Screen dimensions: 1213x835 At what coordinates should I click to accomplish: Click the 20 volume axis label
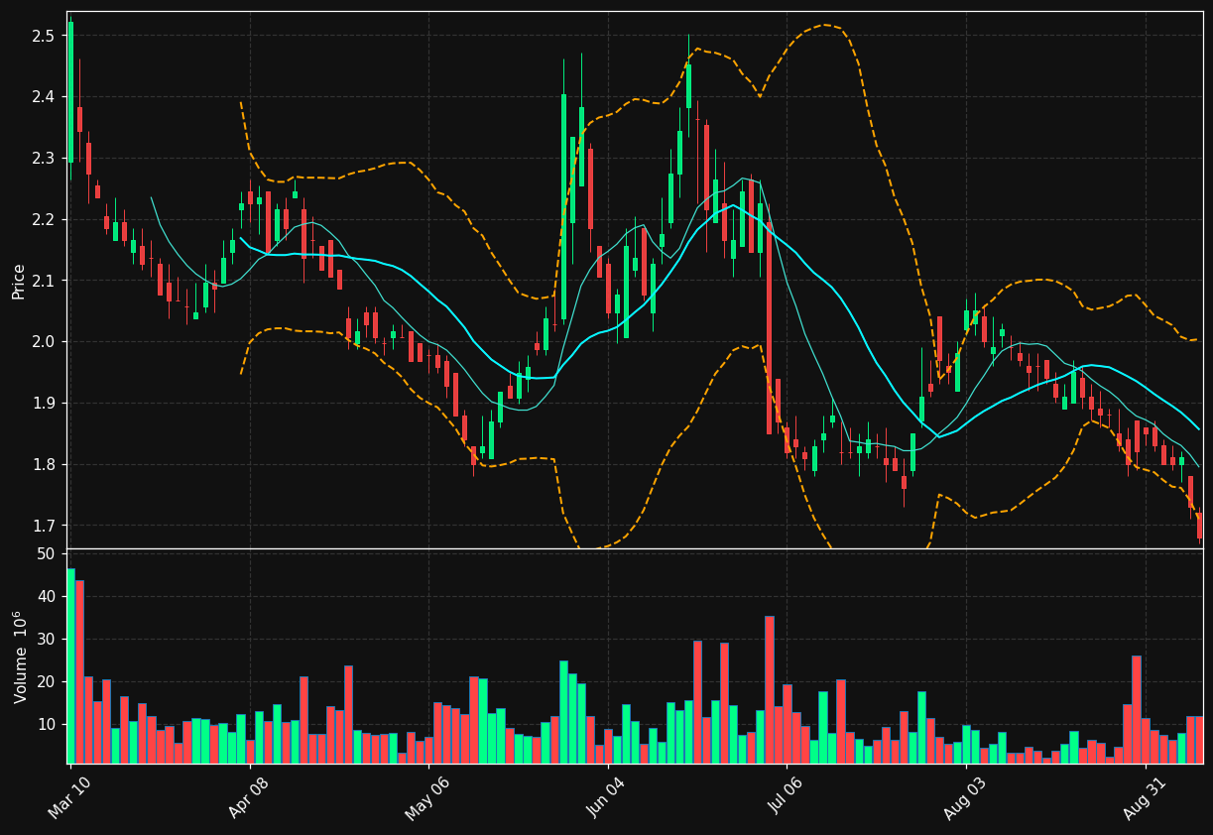coord(46,682)
